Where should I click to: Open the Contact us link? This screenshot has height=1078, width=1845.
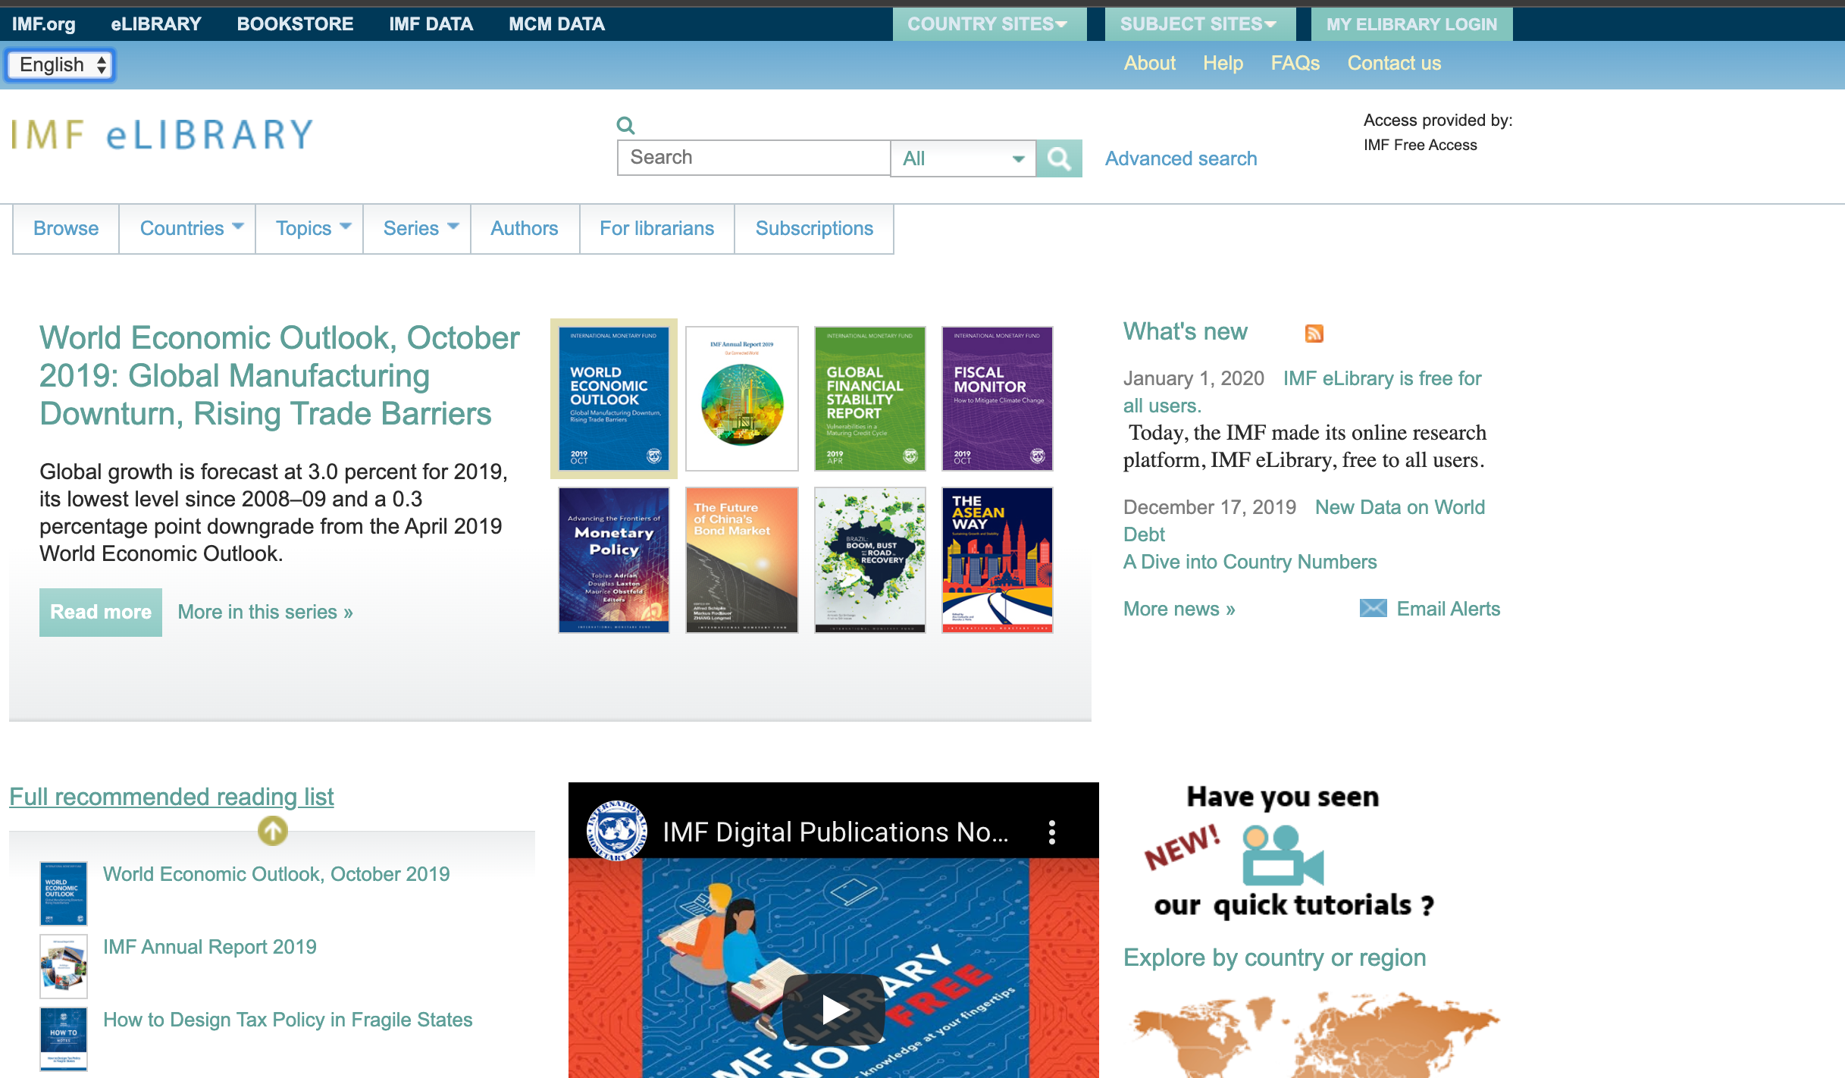click(1394, 64)
